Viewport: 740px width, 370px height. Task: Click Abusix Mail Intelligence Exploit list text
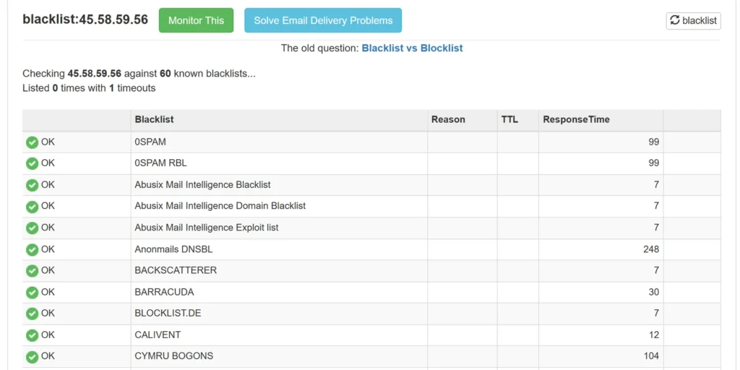click(207, 228)
